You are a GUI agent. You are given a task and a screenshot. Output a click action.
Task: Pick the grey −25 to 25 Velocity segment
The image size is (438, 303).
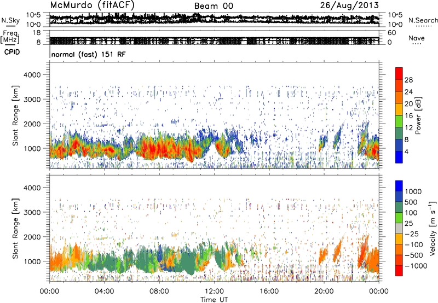pos(399,228)
